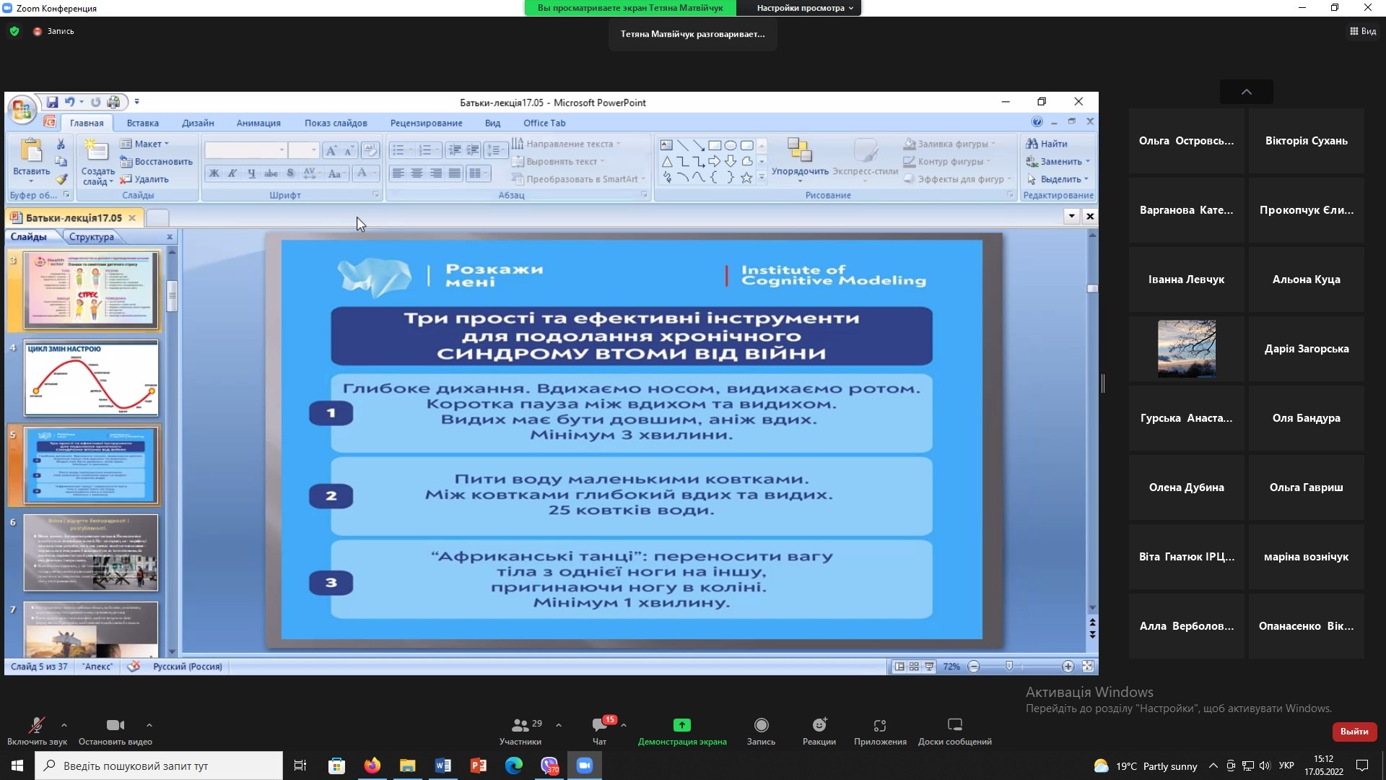Select participant tile Дарія Загорська
1386x780 pixels.
[1306, 349]
